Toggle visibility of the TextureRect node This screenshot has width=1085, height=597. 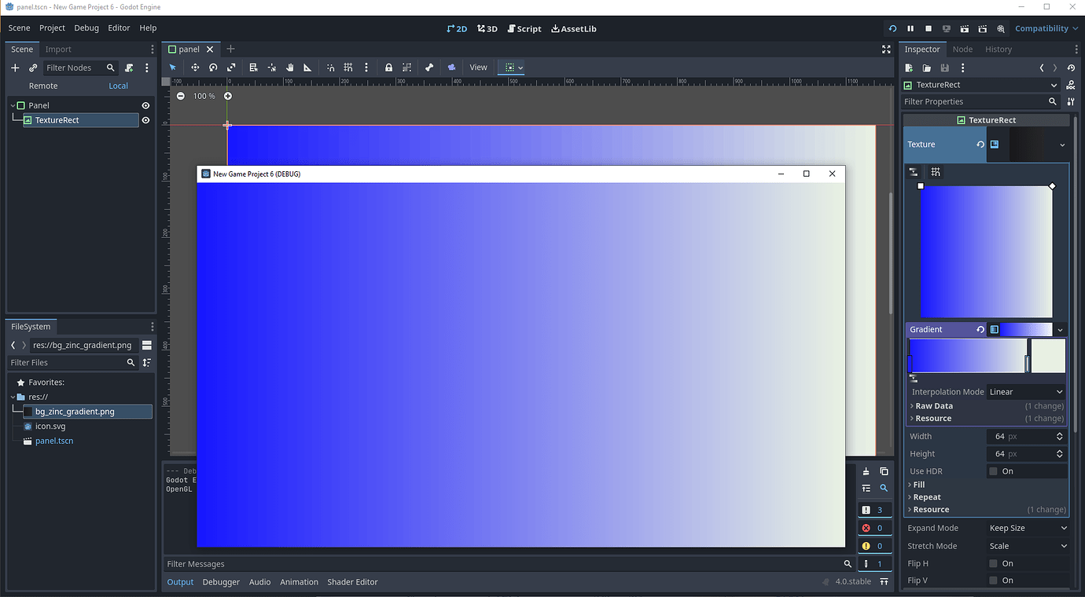(145, 120)
